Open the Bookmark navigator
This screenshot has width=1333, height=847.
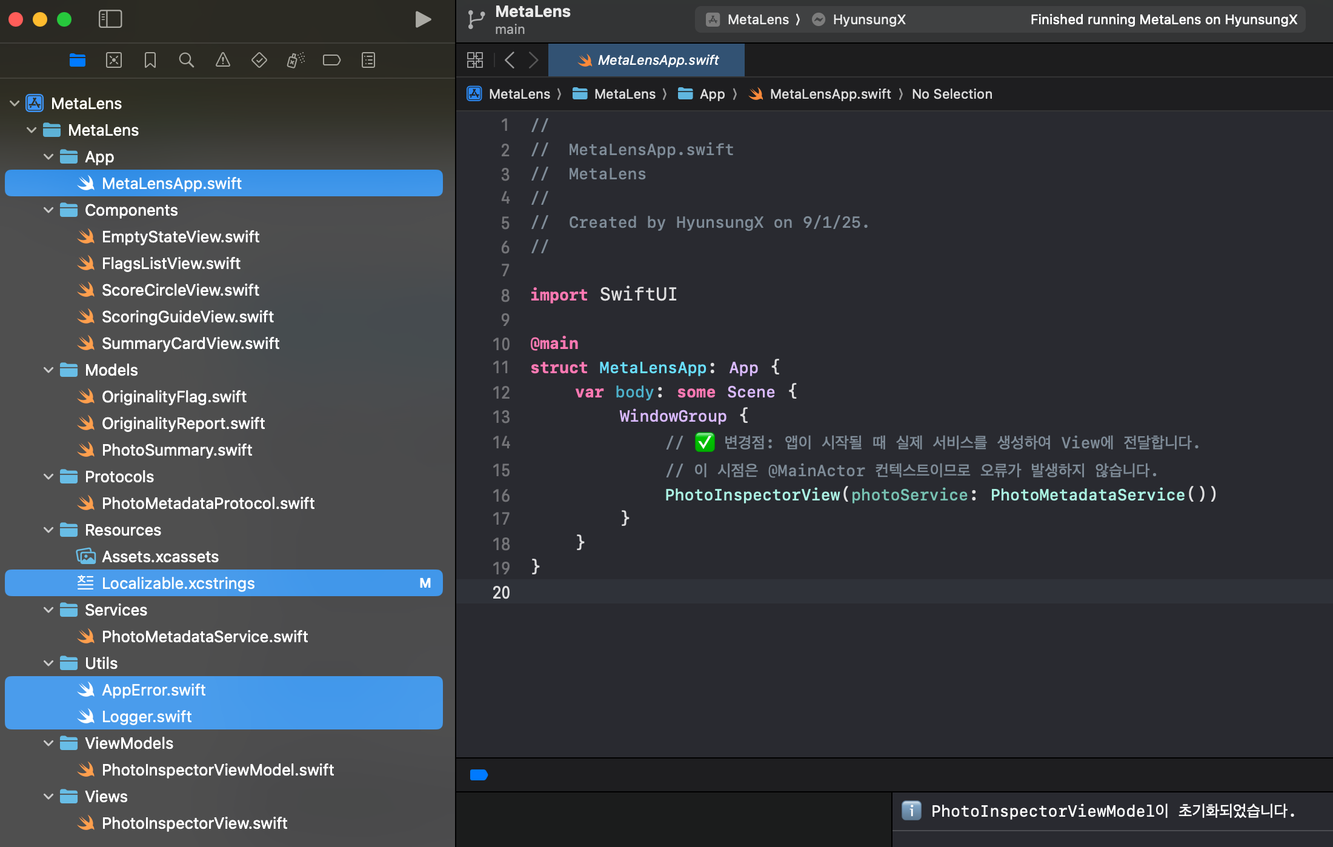pos(150,60)
